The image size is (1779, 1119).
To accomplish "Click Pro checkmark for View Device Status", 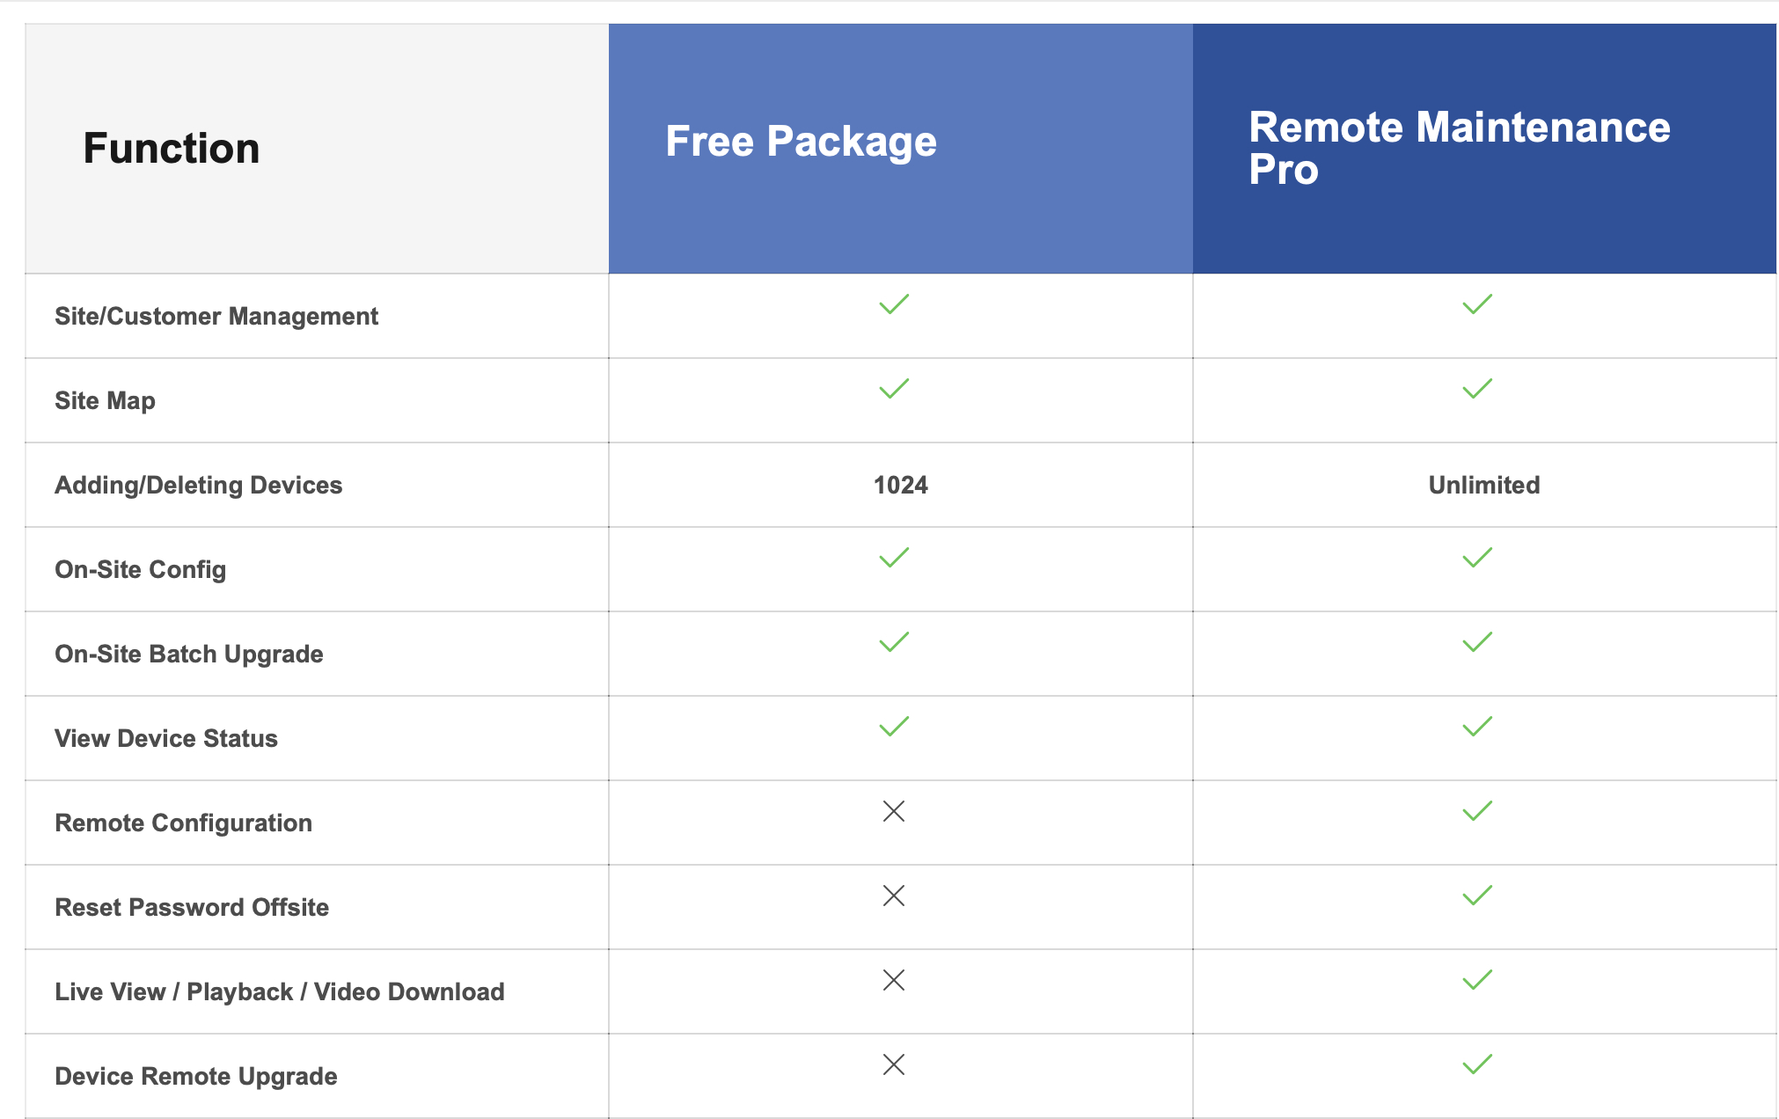I will point(1477,727).
